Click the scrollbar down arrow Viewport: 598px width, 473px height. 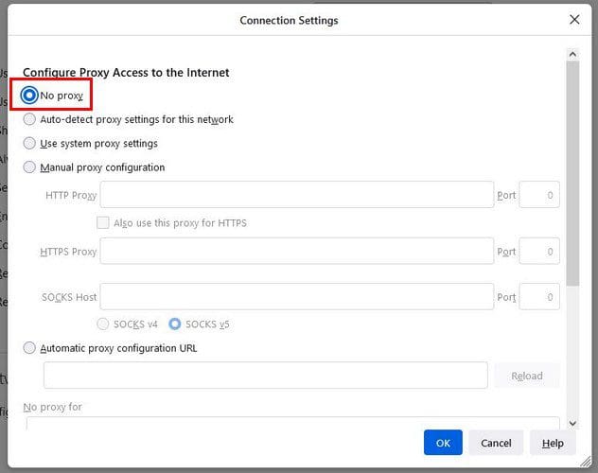pos(572,423)
